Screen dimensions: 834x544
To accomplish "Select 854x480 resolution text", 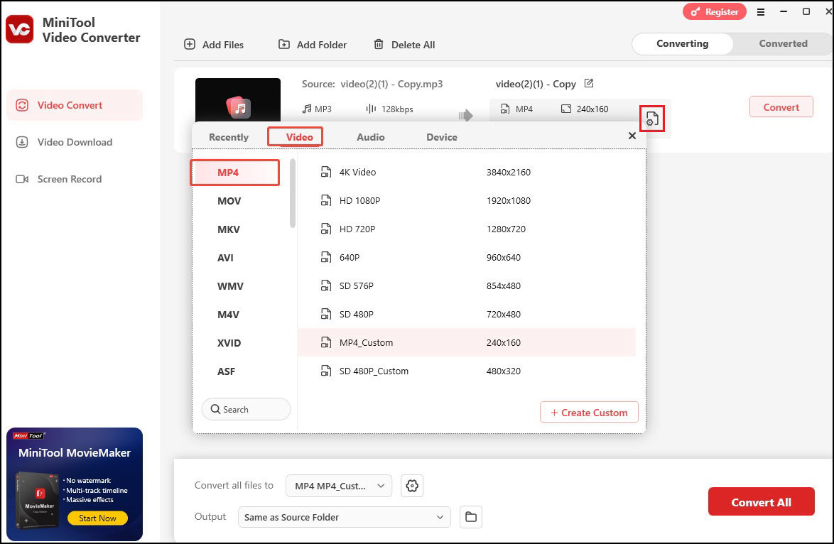I will point(503,285).
